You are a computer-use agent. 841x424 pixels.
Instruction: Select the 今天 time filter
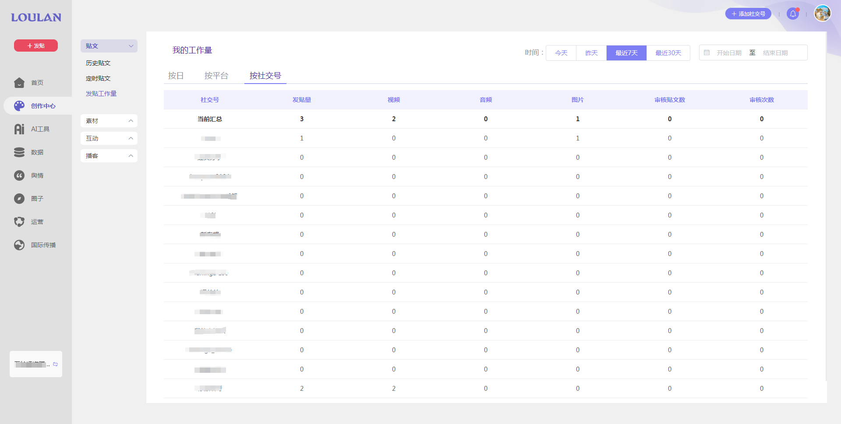click(x=561, y=53)
